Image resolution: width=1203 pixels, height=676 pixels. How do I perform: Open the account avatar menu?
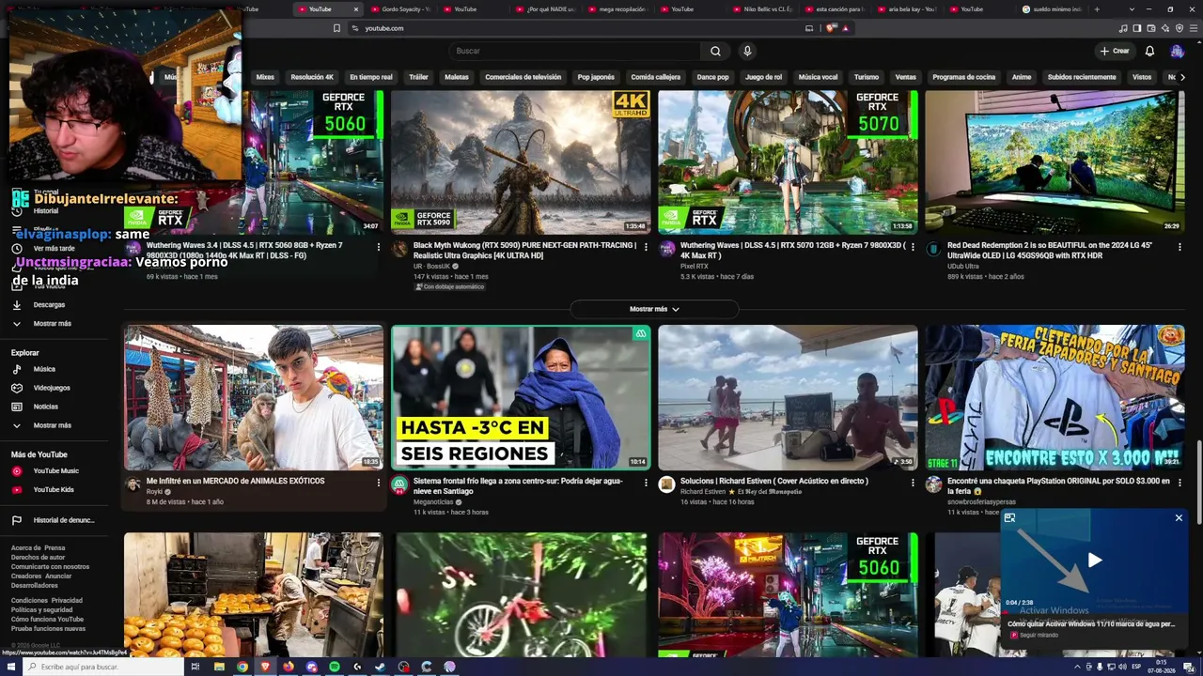coord(1177,51)
